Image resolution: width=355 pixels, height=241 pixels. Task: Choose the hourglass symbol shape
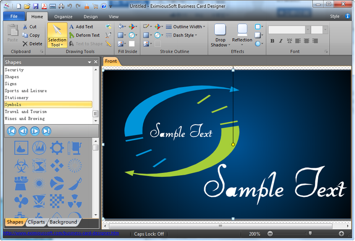(x=39, y=165)
